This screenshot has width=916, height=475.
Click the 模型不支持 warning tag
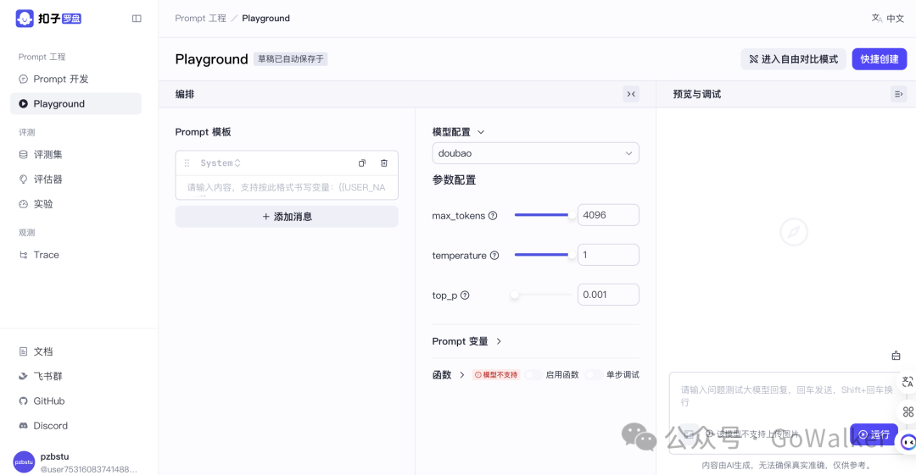(496, 374)
